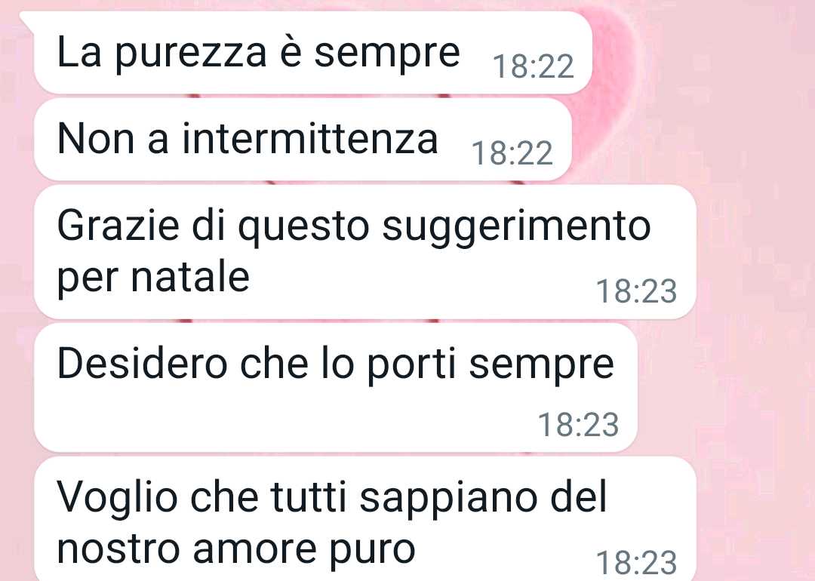Click the words "amore puro" in the last message
The height and width of the screenshot is (581, 815).
coord(304,550)
